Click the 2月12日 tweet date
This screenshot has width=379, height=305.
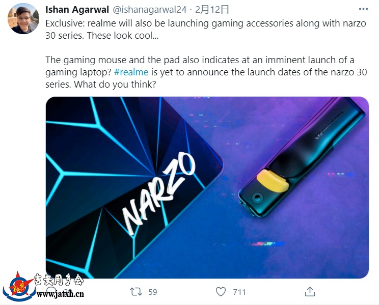212,10
